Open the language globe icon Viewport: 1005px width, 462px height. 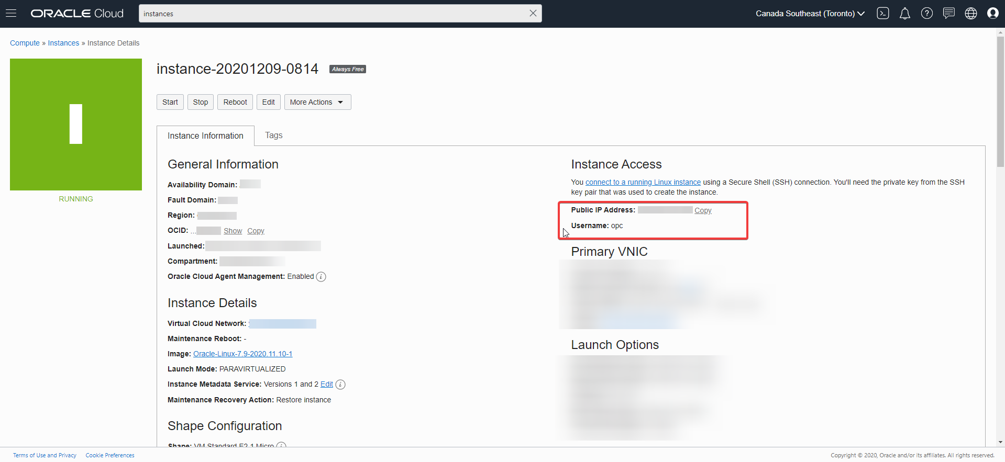[x=971, y=14]
